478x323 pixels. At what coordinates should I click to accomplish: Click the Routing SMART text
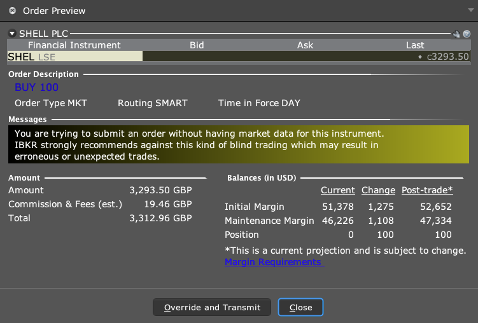click(x=153, y=103)
